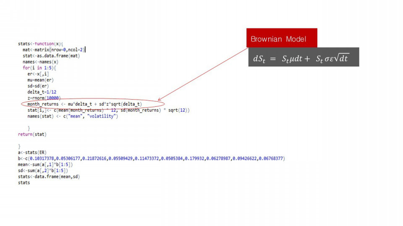Click the 'mean<-sum(a[,1]*b[1:5])' line
403x226 pixels.
point(45,164)
